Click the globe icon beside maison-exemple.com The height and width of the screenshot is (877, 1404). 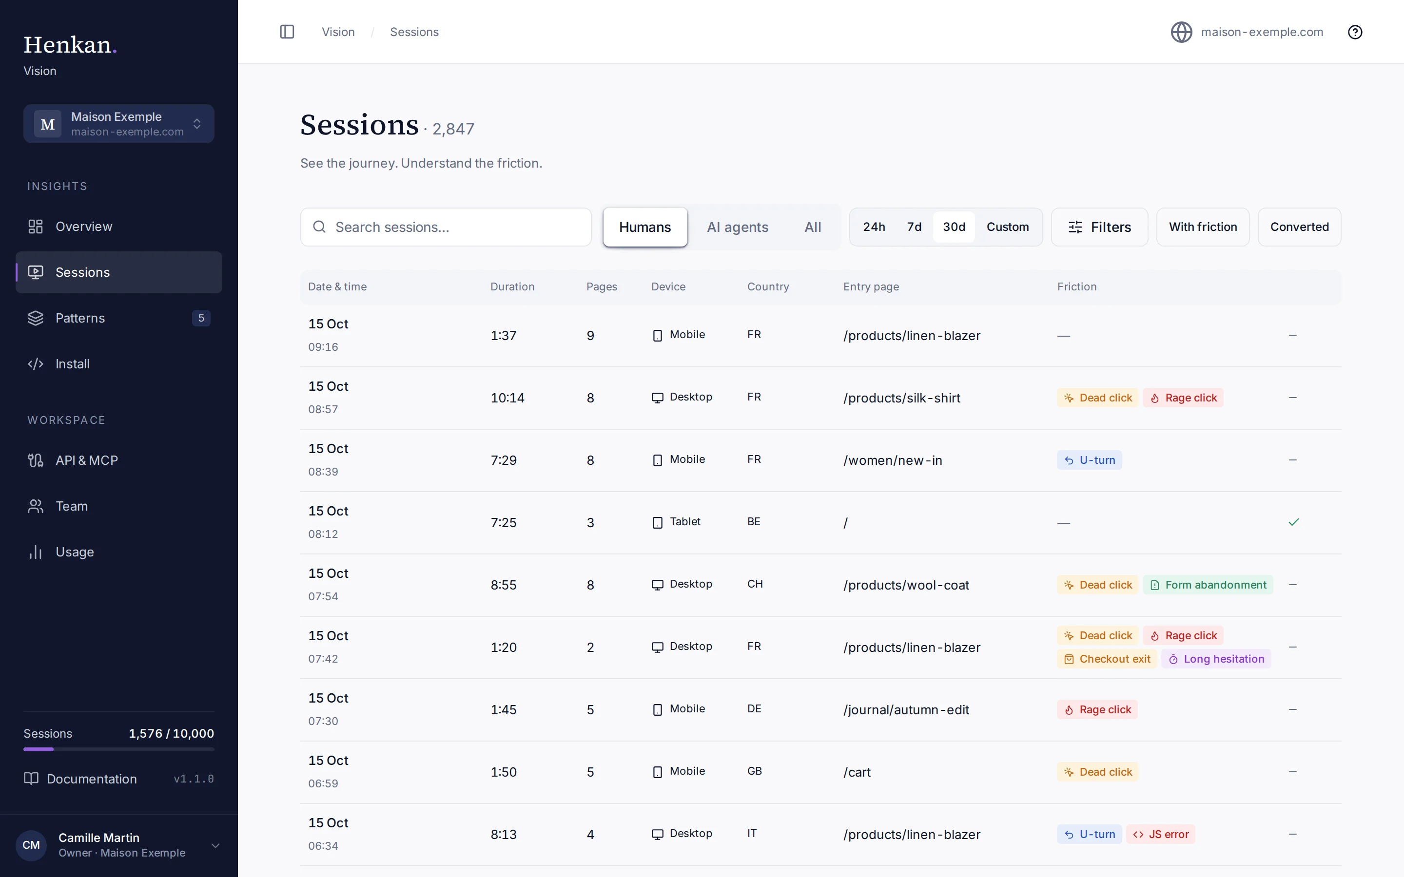click(x=1181, y=32)
